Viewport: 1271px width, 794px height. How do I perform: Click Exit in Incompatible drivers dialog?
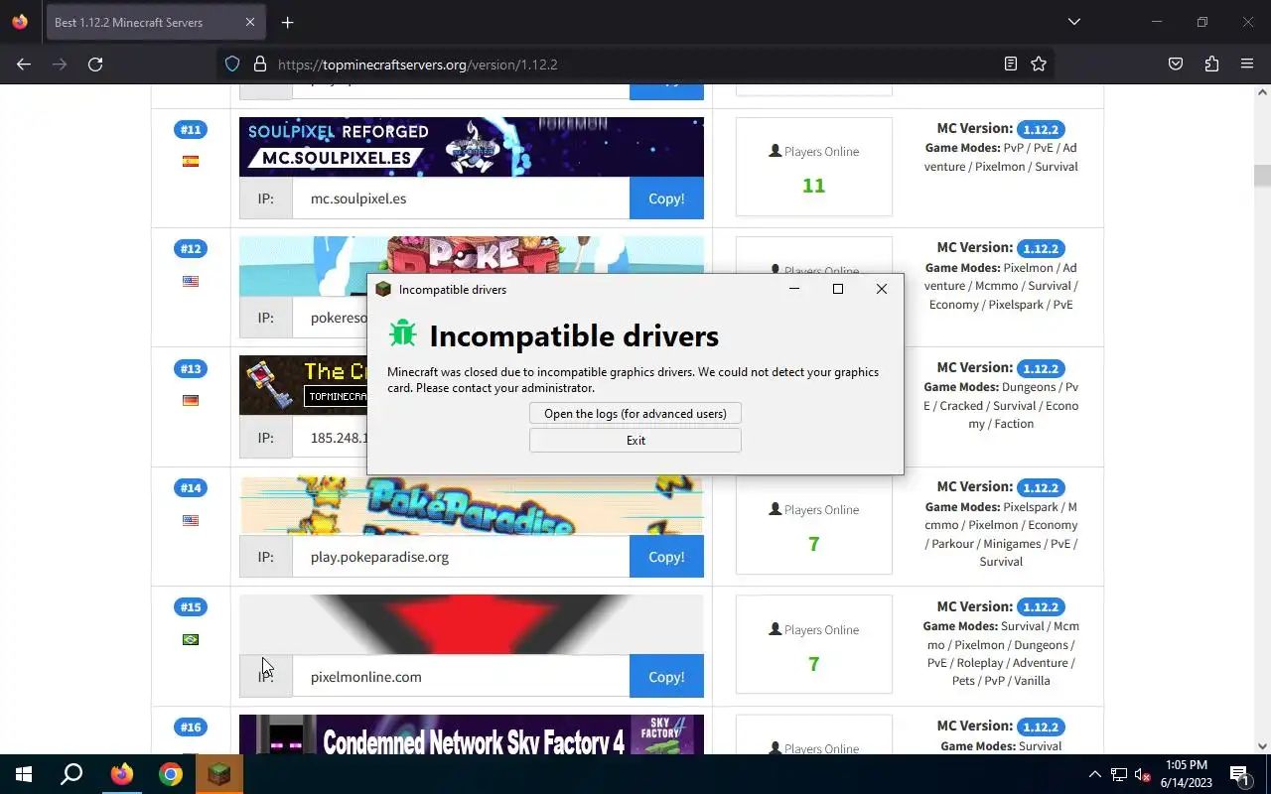635,440
